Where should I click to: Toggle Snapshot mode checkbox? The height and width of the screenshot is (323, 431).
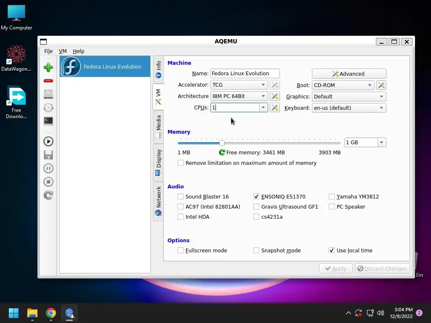(256, 250)
